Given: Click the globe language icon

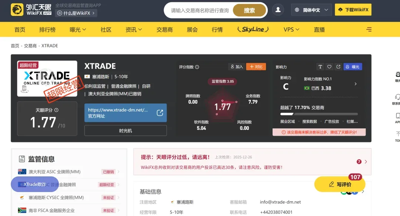Looking at the screenshot, I should point(297,10).
